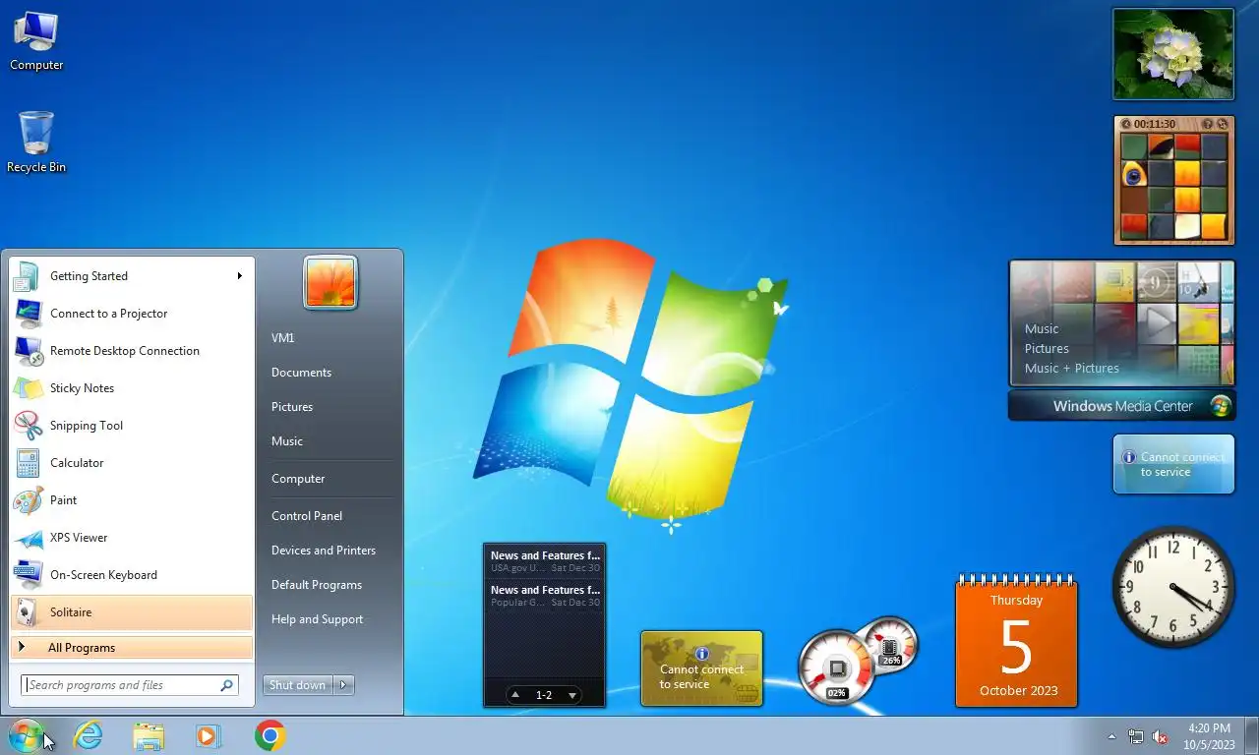Open the Pictures library link
The image size is (1259, 755).
pos(292,407)
